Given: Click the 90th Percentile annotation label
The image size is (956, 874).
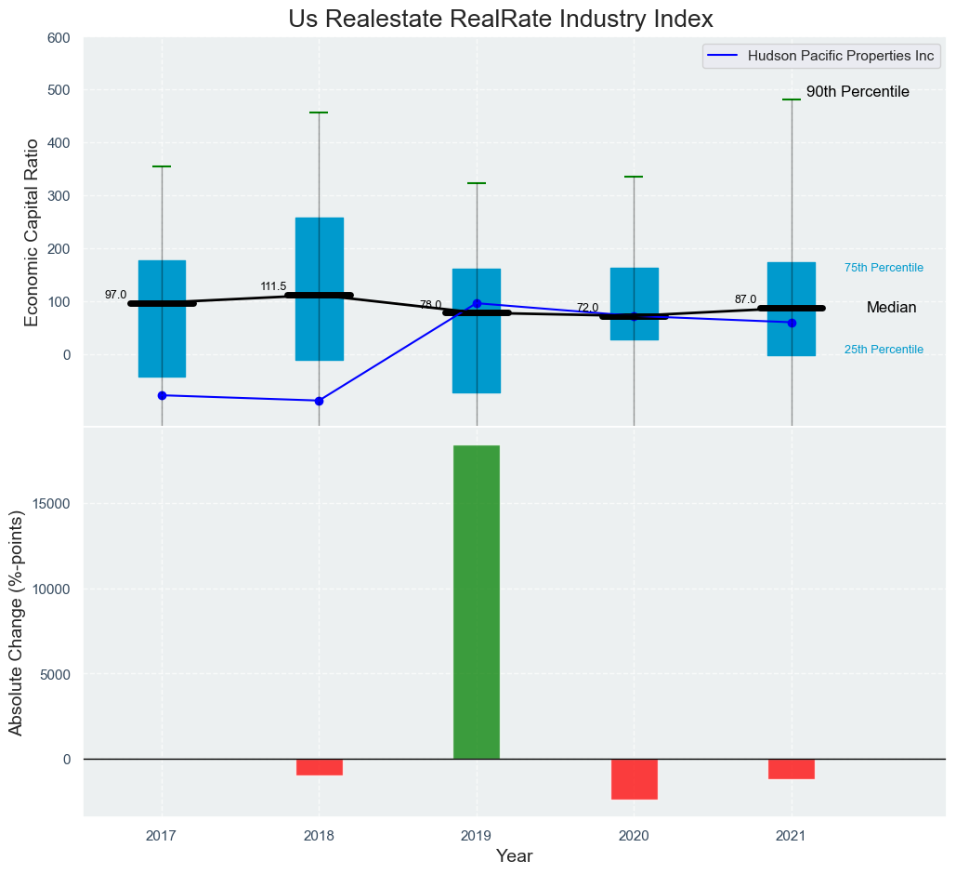Looking at the screenshot, I should (x=858, y=92).
